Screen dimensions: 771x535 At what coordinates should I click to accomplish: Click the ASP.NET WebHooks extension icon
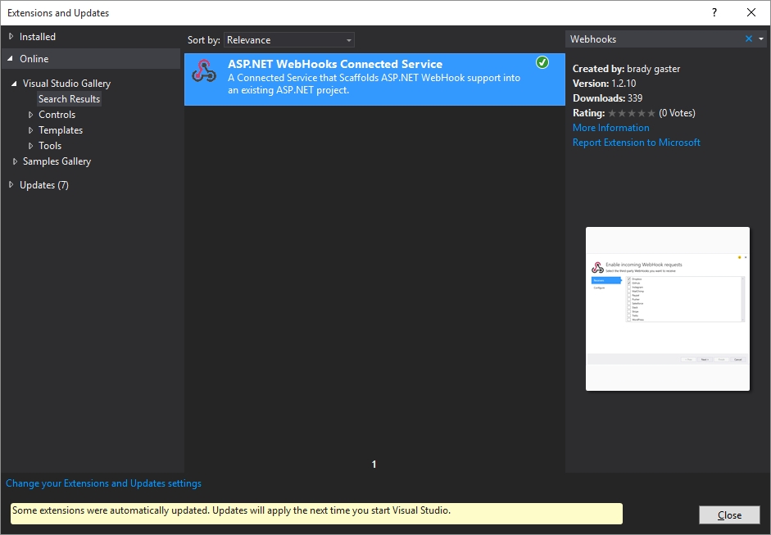point(204,70)
